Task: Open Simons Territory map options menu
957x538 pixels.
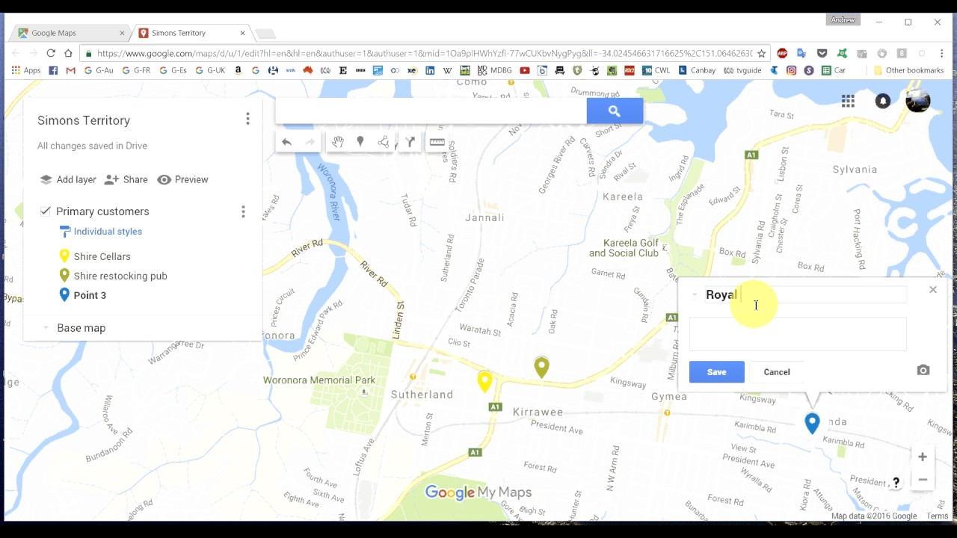Action: [x=247, y=119]
